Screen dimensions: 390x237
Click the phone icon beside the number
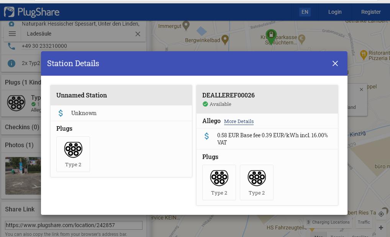(11, 46)
